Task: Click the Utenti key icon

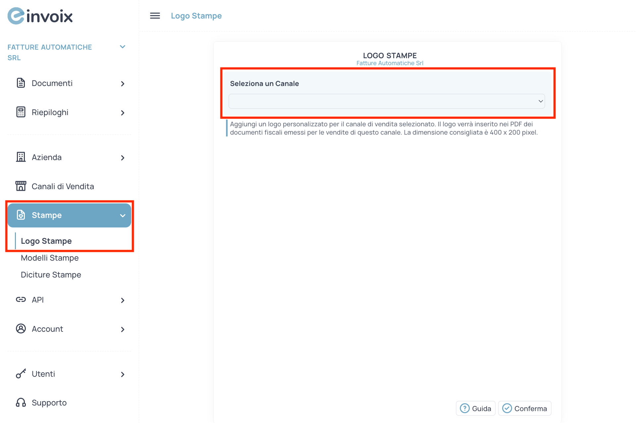Action: [x=21, y=374]
